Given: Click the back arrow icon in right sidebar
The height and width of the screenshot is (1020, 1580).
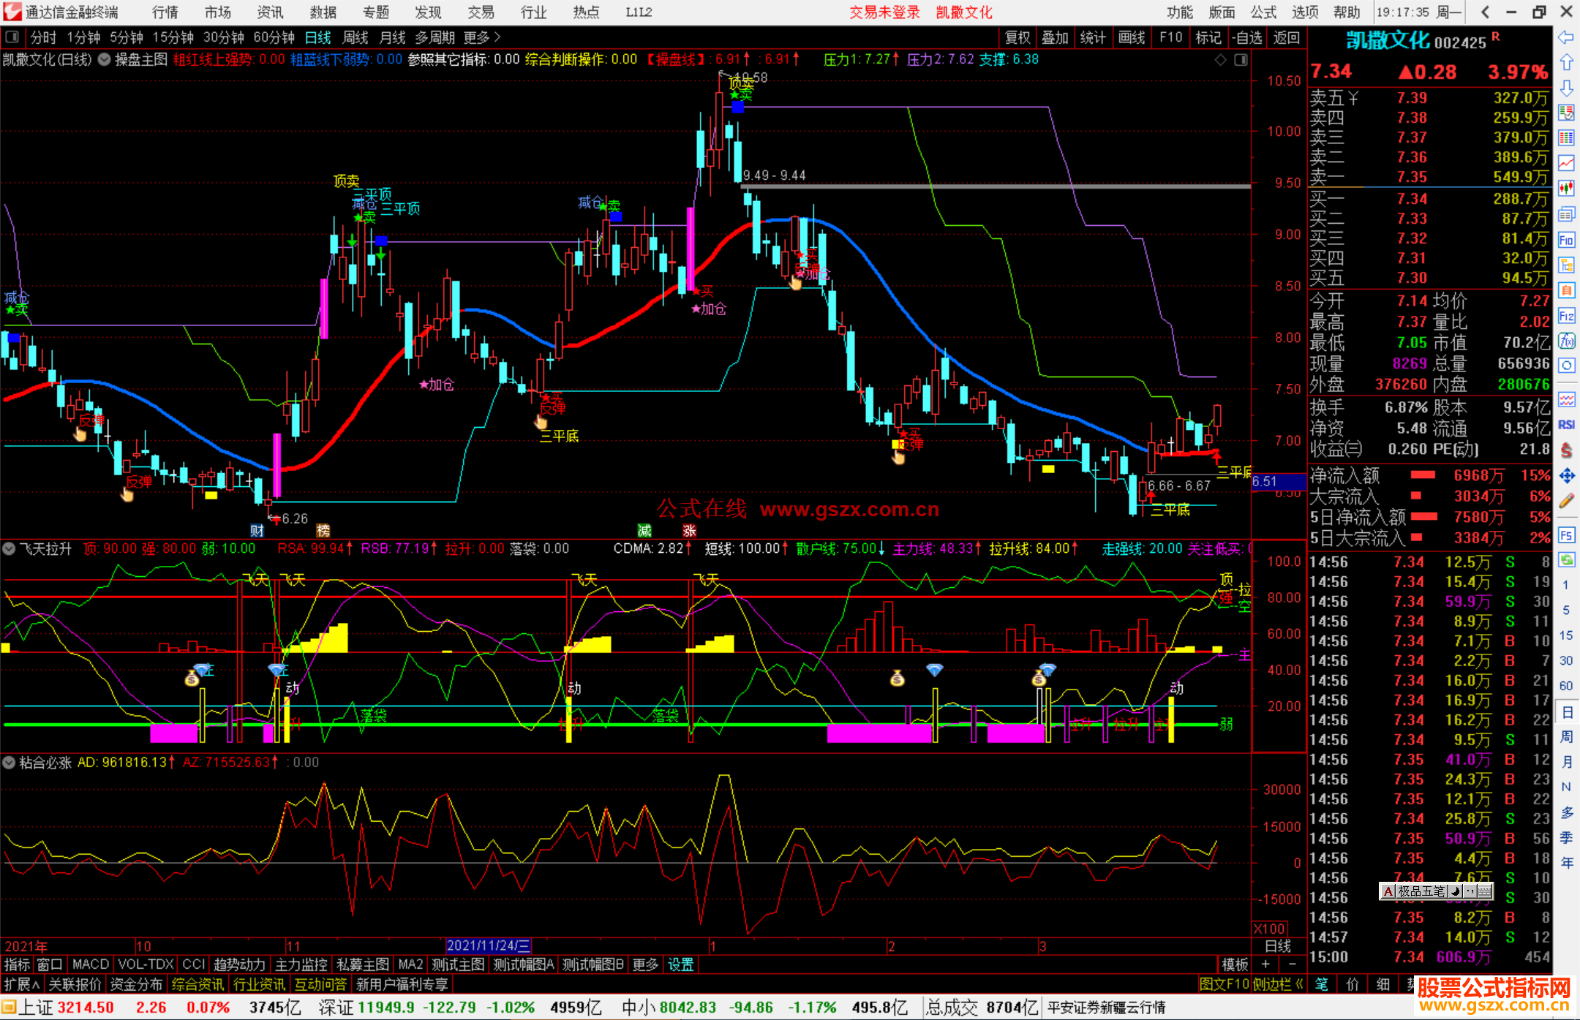Looking at the screenshot, I should click(x=1566, y=37).
